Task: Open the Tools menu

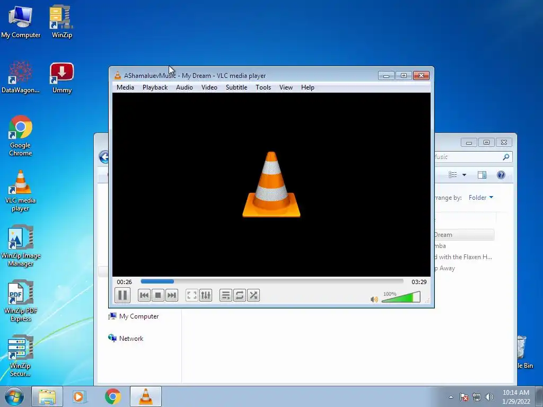Action: [x=263, y=87]
